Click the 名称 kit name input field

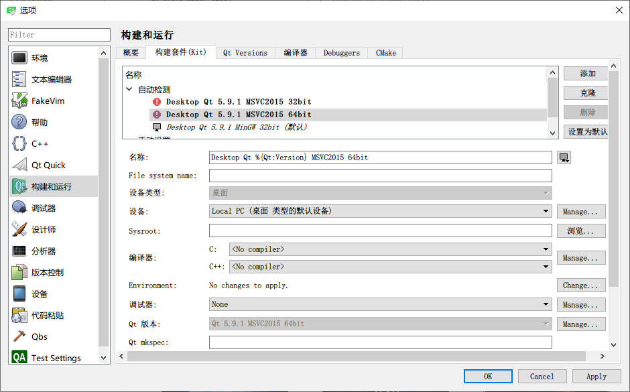pos(381,157)
